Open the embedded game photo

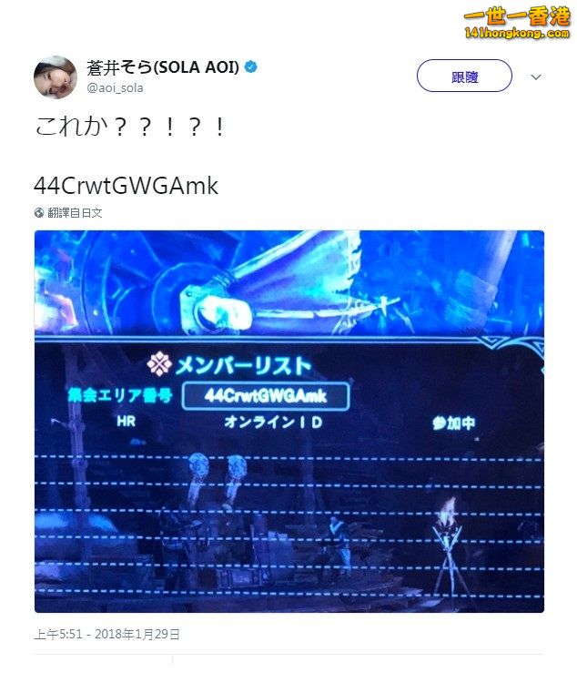pos(289,422)
